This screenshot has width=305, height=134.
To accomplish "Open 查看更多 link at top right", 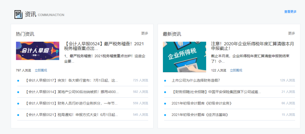I will 290,12.
